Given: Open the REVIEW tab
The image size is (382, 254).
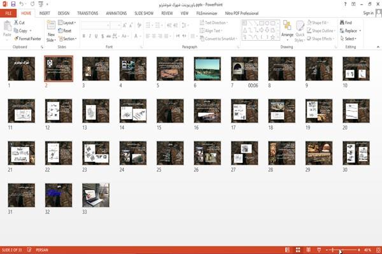Looking at the screenshot, I should (167, 13).
